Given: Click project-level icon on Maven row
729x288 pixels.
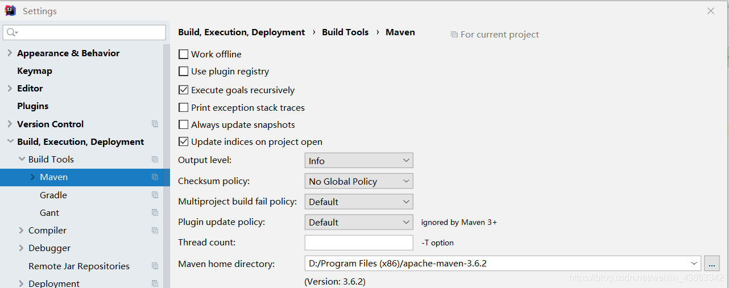Looking at the screenshot, I should pos(155,177).
